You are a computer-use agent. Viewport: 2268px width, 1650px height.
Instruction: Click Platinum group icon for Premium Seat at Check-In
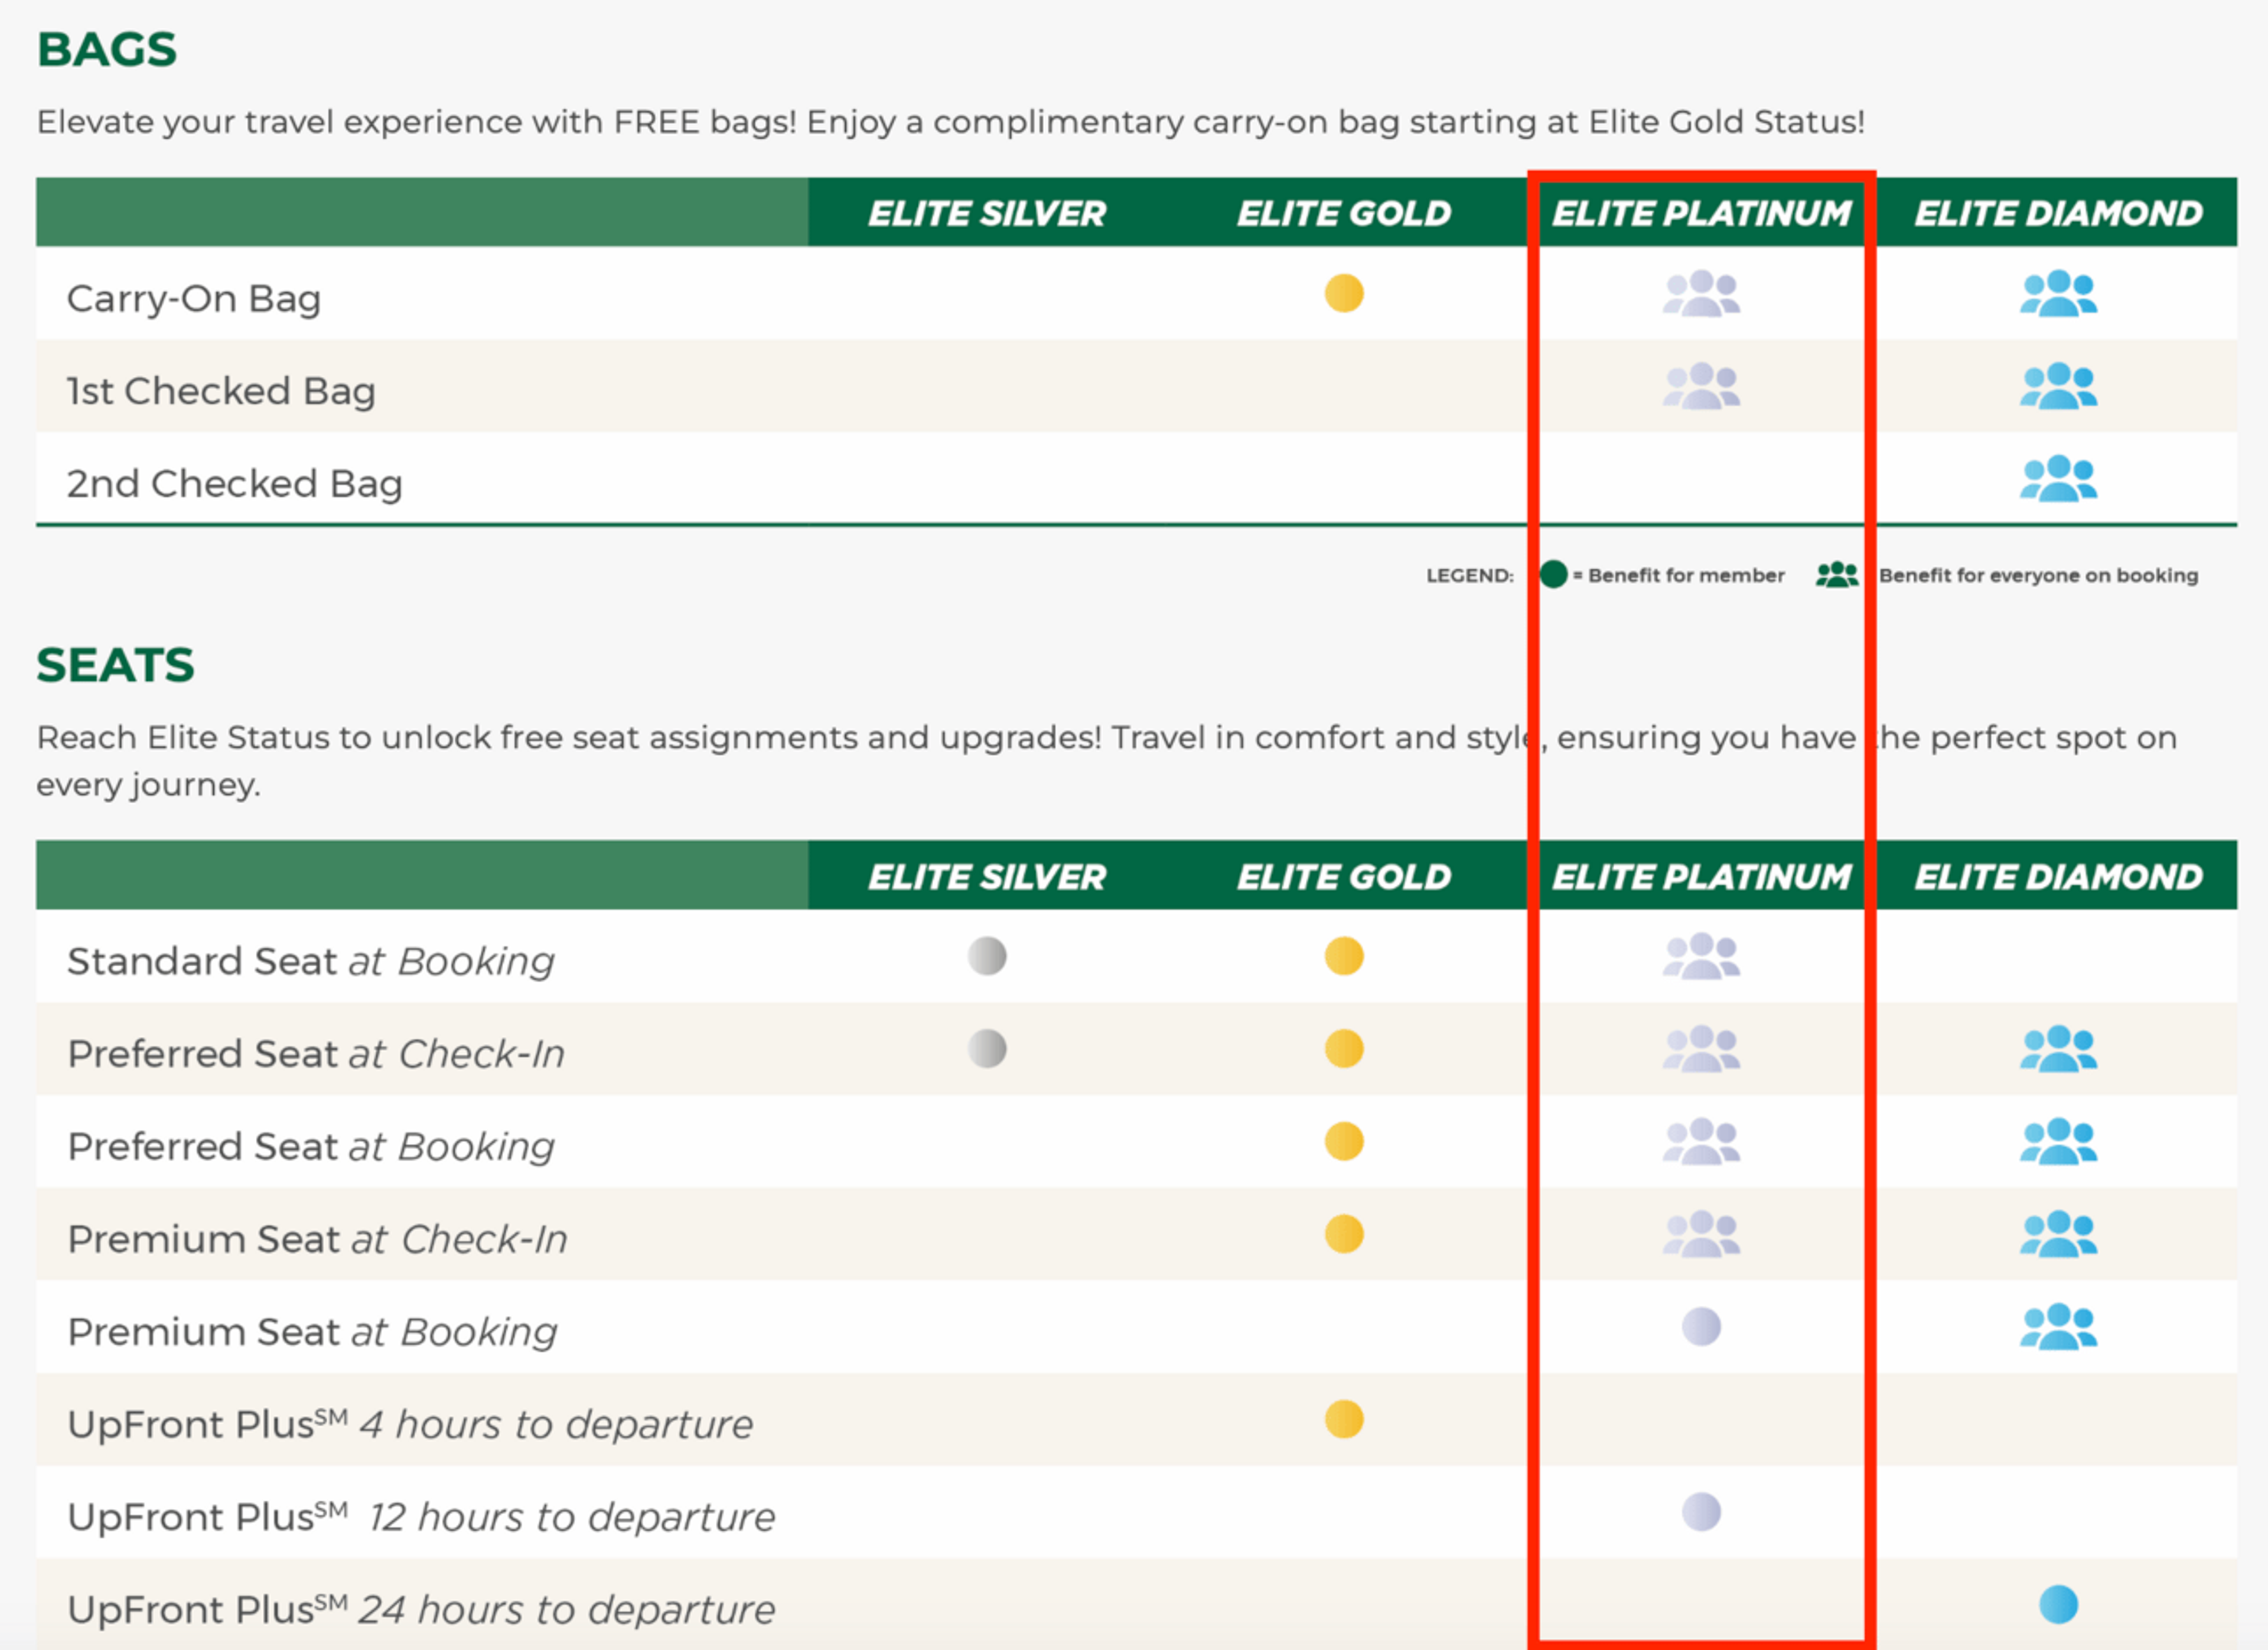pyautogui.click(x=1700, y=1234)
